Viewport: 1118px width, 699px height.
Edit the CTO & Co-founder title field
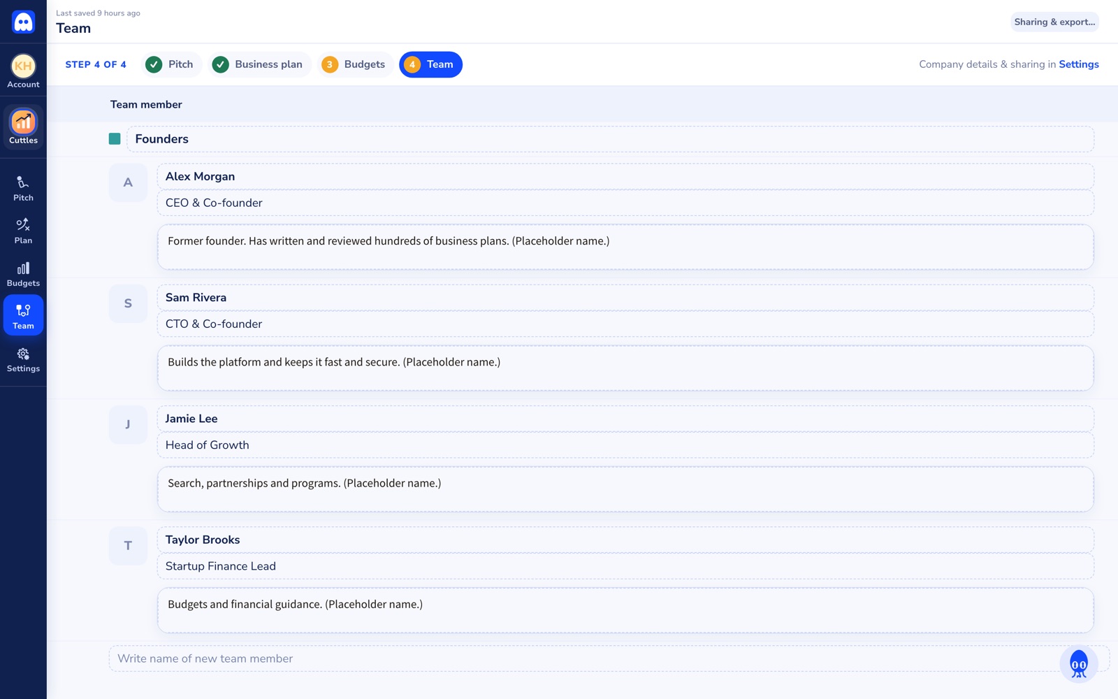click(625, 324)
